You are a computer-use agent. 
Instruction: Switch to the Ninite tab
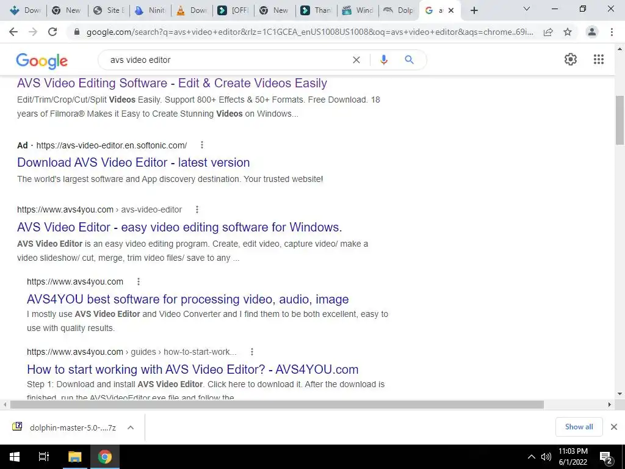[x=150, y=10]
